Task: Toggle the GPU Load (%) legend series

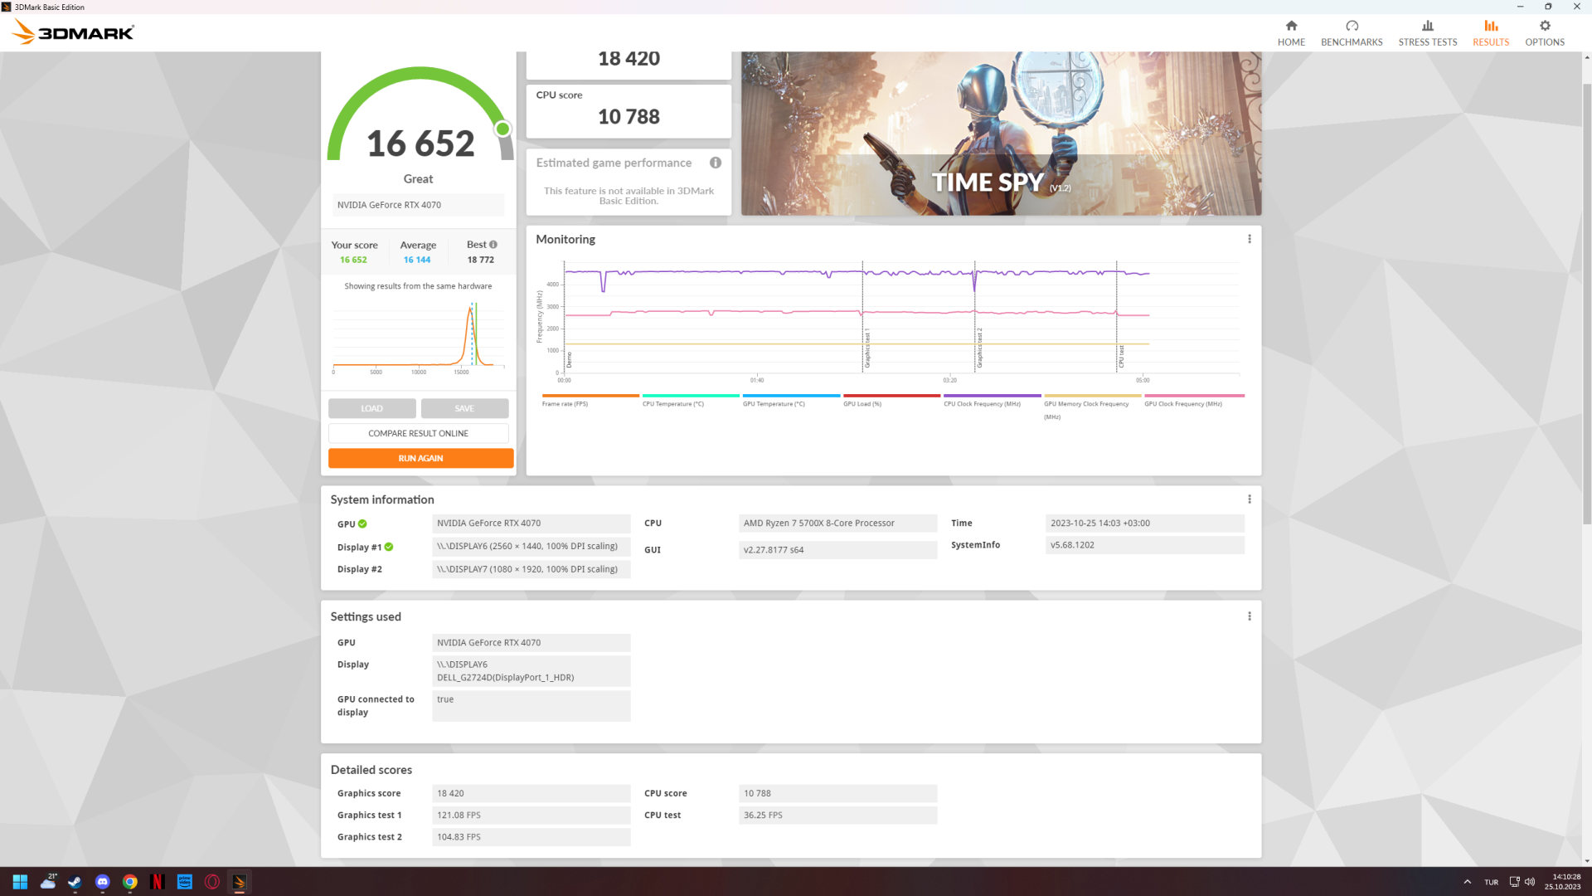Action: [862, 404]
